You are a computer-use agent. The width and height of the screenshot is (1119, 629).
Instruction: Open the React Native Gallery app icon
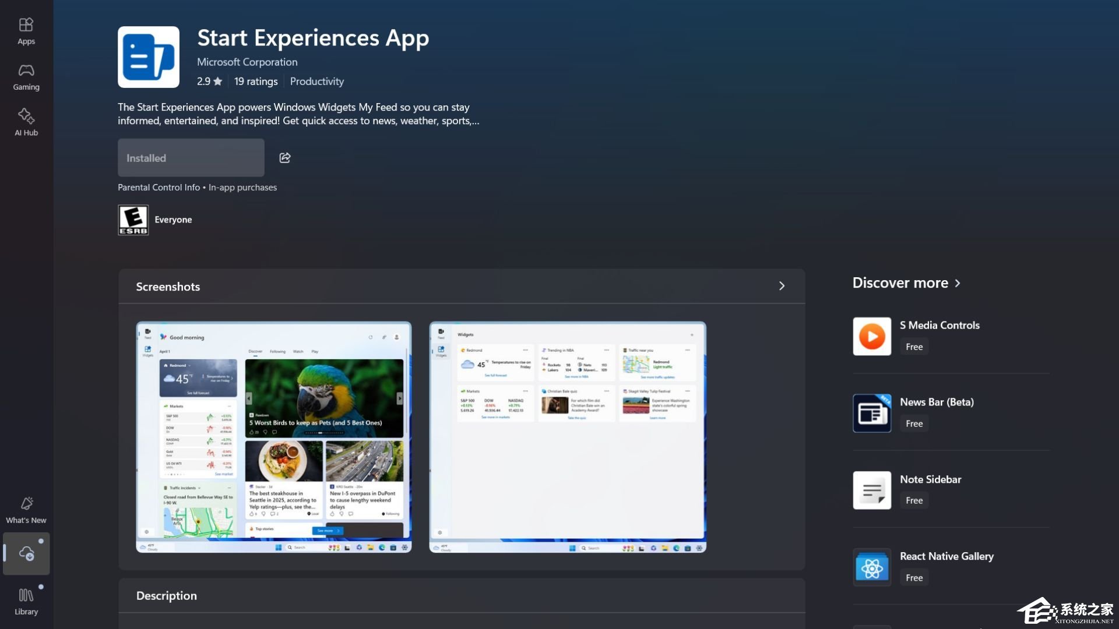(871, 567)
